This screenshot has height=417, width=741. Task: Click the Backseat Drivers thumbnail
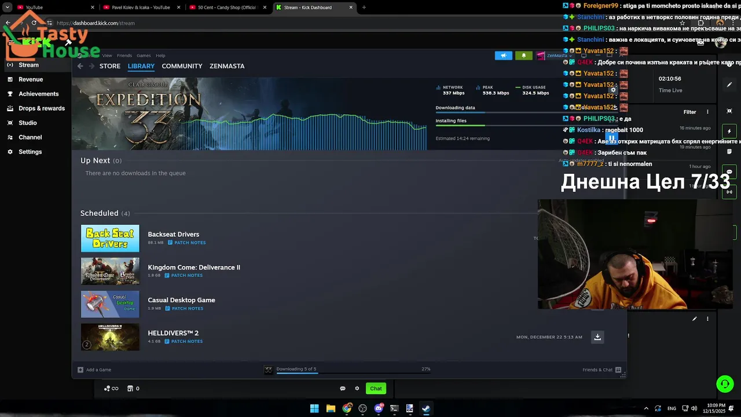coord(110,238)
